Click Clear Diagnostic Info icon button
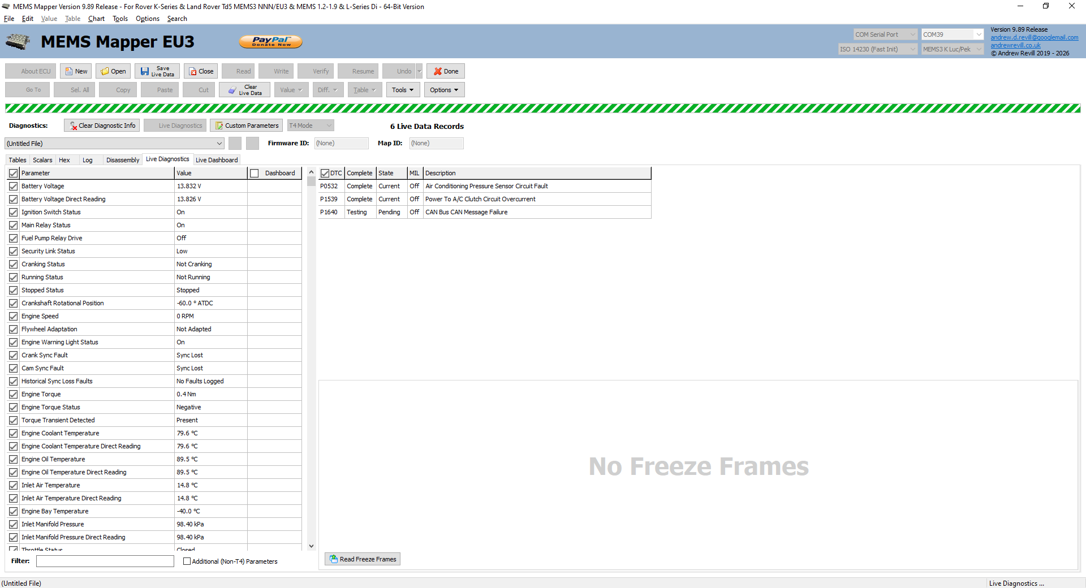The image size is (1086, 588). tap(102, 126)
